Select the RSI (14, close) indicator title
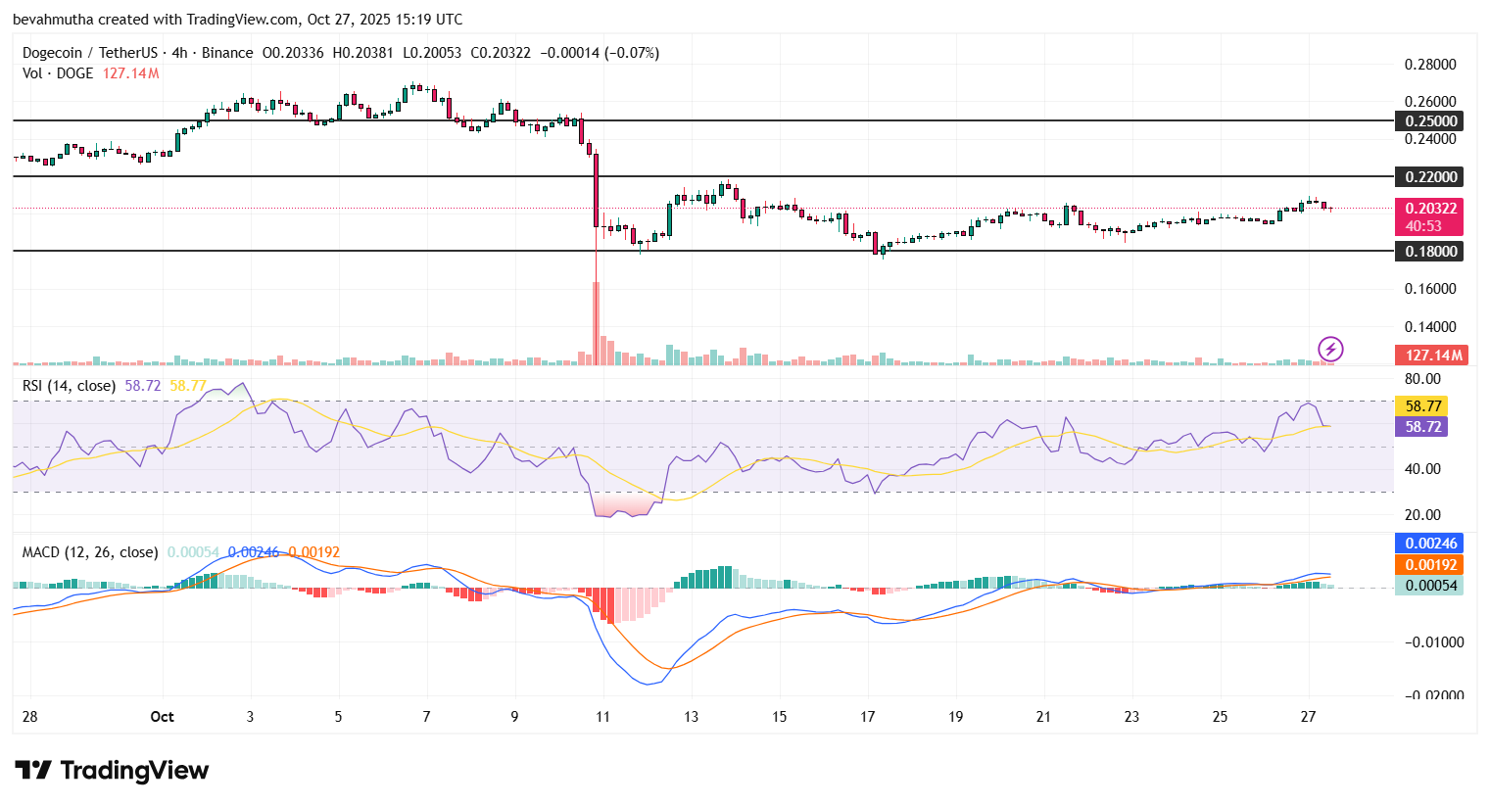Viewport: 1490px width, 807px height. coord(69,386)
